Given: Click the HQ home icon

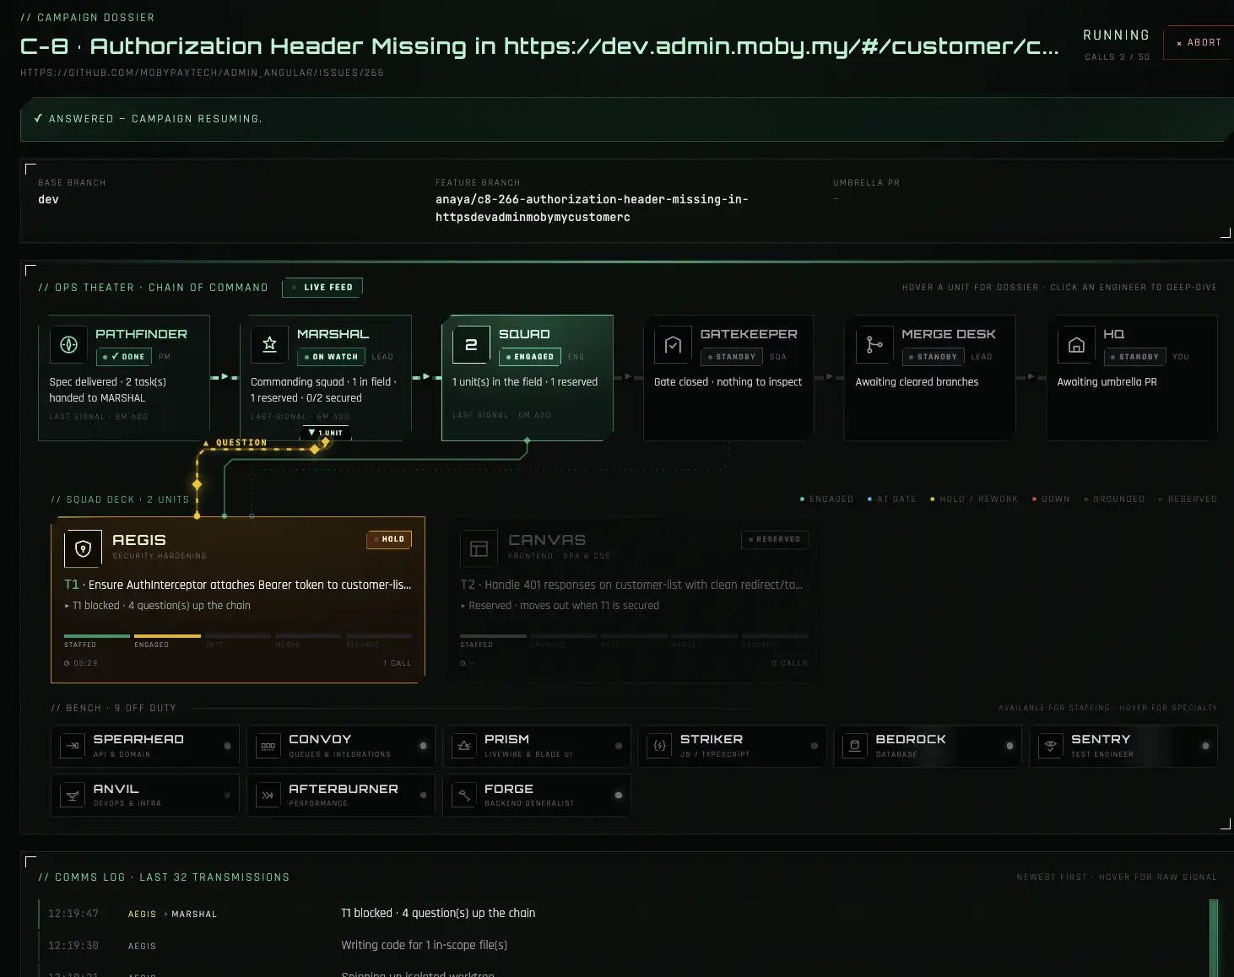Looking at the screenshot, I should [x=1076, y=344].
